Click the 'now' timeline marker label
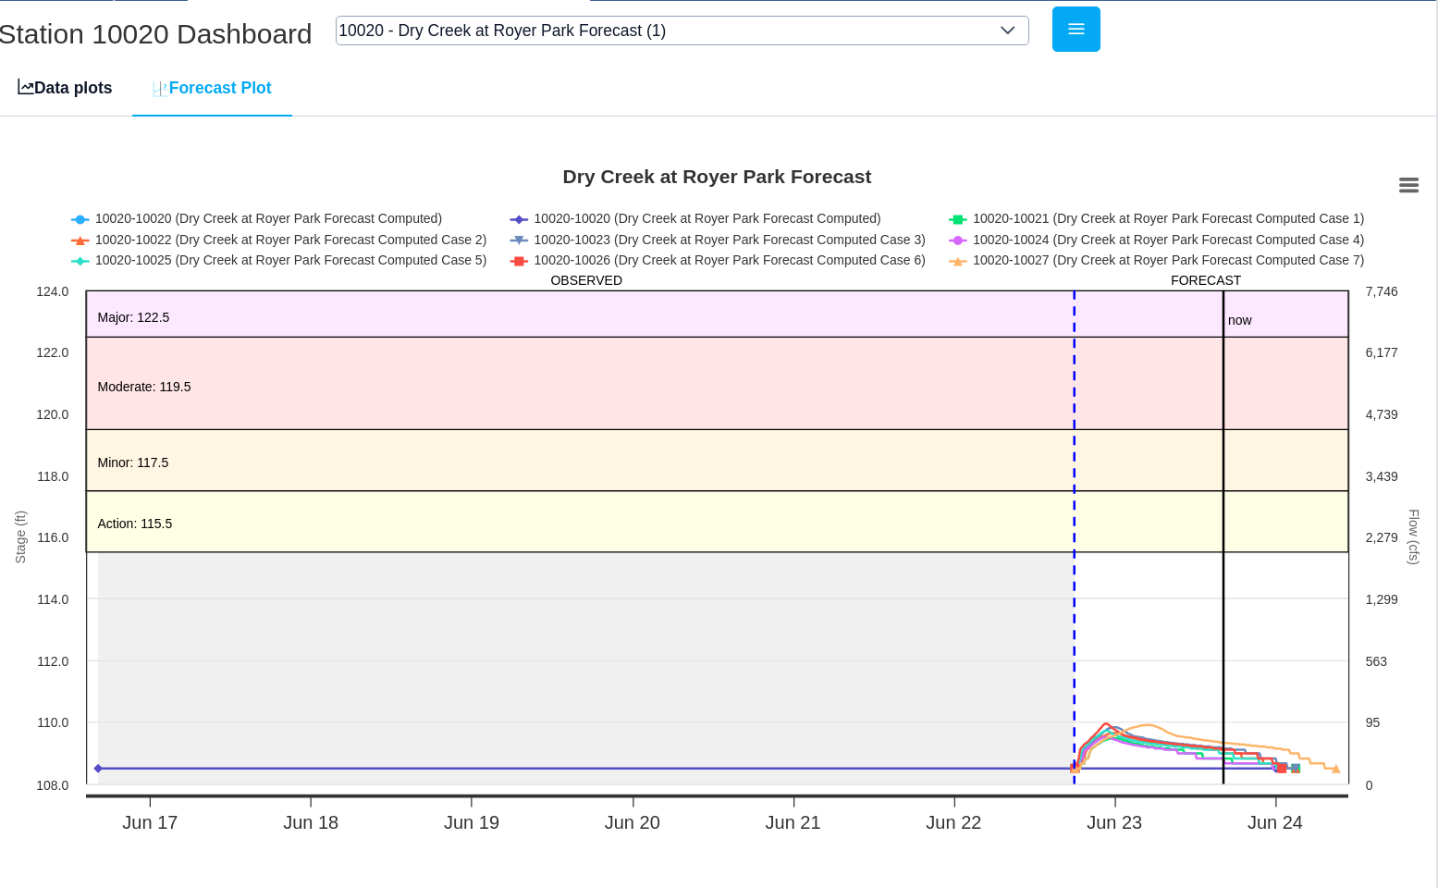This screenshot has height=888, width=1438. pos(1239,320)
